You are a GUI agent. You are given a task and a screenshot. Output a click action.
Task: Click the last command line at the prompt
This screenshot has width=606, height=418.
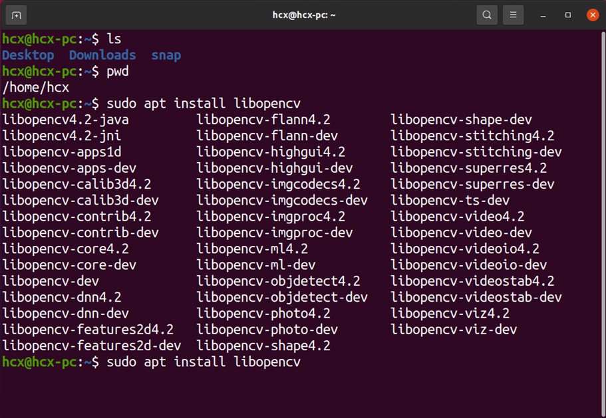pos(203,362)
